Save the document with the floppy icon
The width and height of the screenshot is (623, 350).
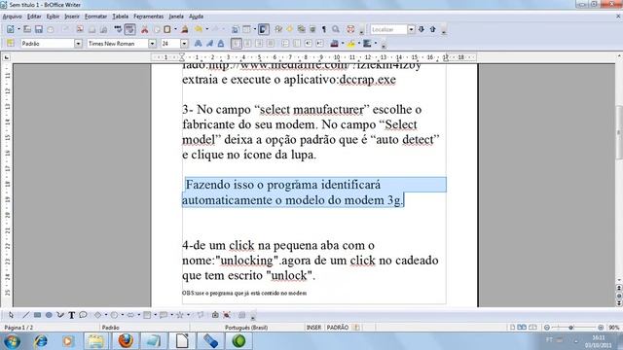coord(39,29)
